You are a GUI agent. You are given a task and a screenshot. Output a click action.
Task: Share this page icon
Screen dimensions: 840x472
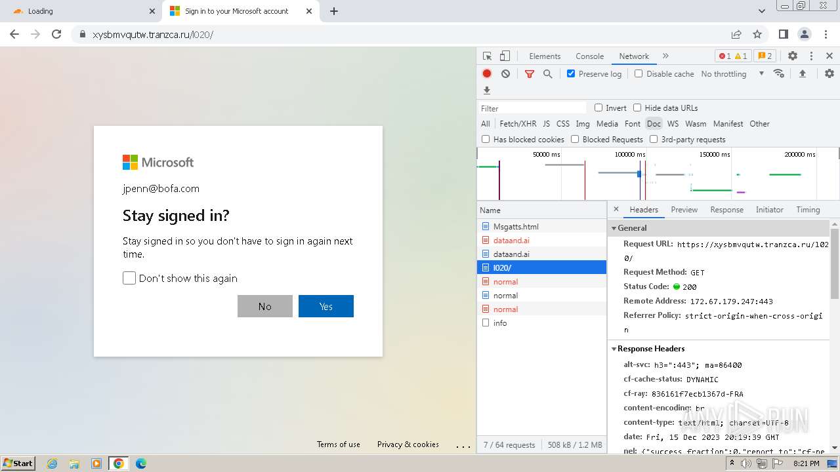[736, 34]
